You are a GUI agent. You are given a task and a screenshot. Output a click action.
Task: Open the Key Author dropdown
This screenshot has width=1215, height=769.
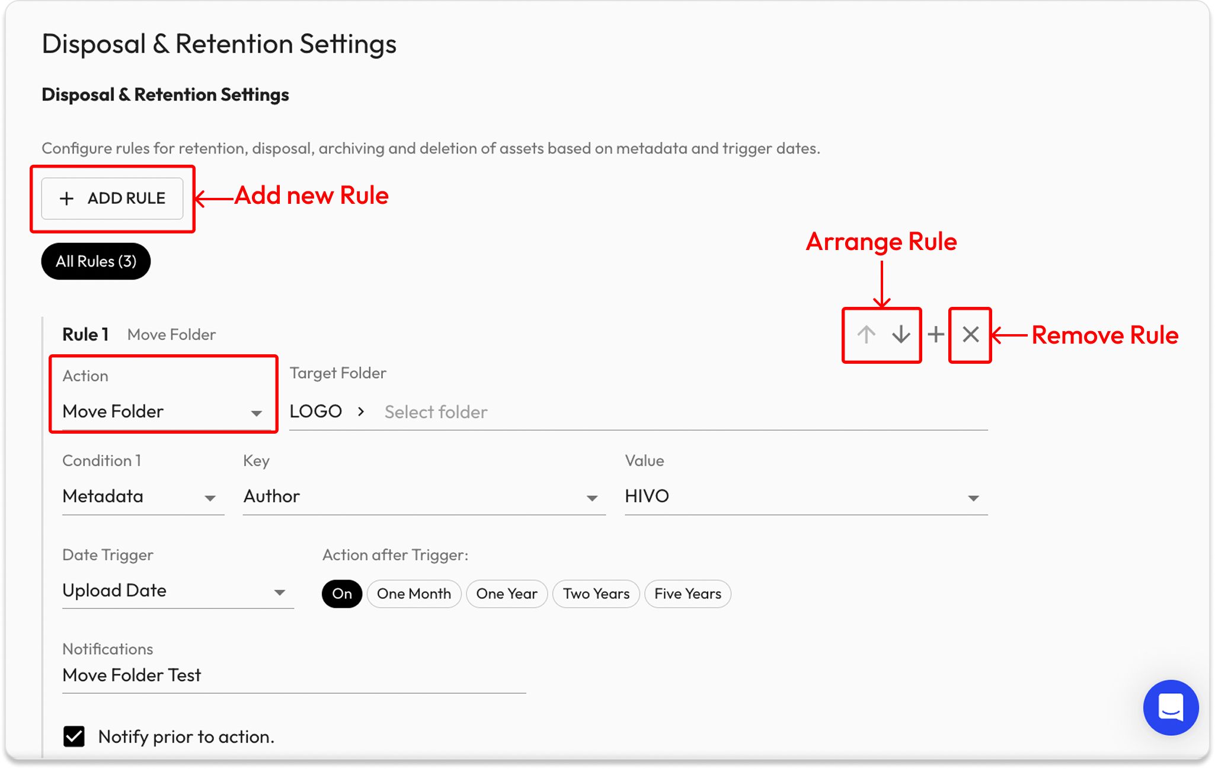click(423, 496)
